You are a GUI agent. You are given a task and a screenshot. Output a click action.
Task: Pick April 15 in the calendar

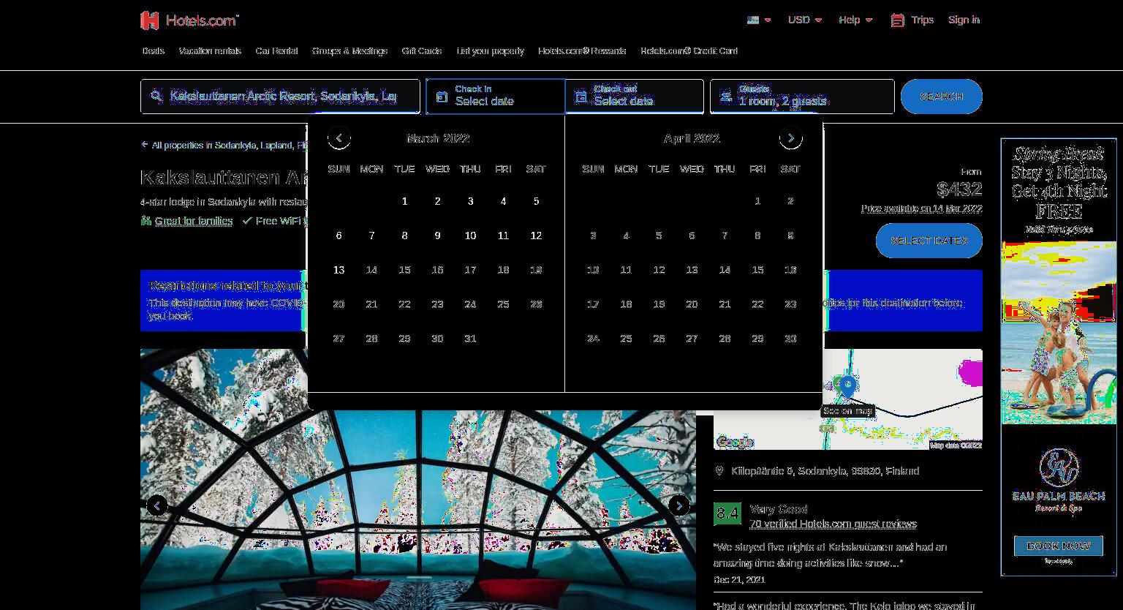pos(757,270)
